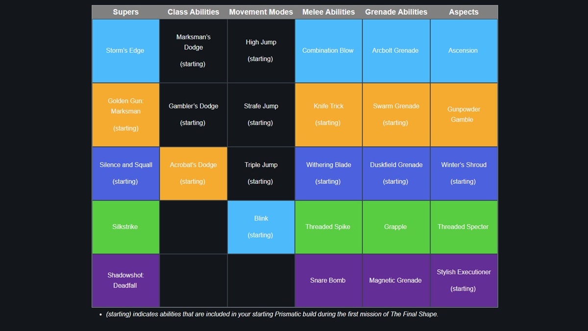Image resolution: width=588 pixels, height=331 pixels.
Task: Click the Aspects column header
Action: point(463,12)
